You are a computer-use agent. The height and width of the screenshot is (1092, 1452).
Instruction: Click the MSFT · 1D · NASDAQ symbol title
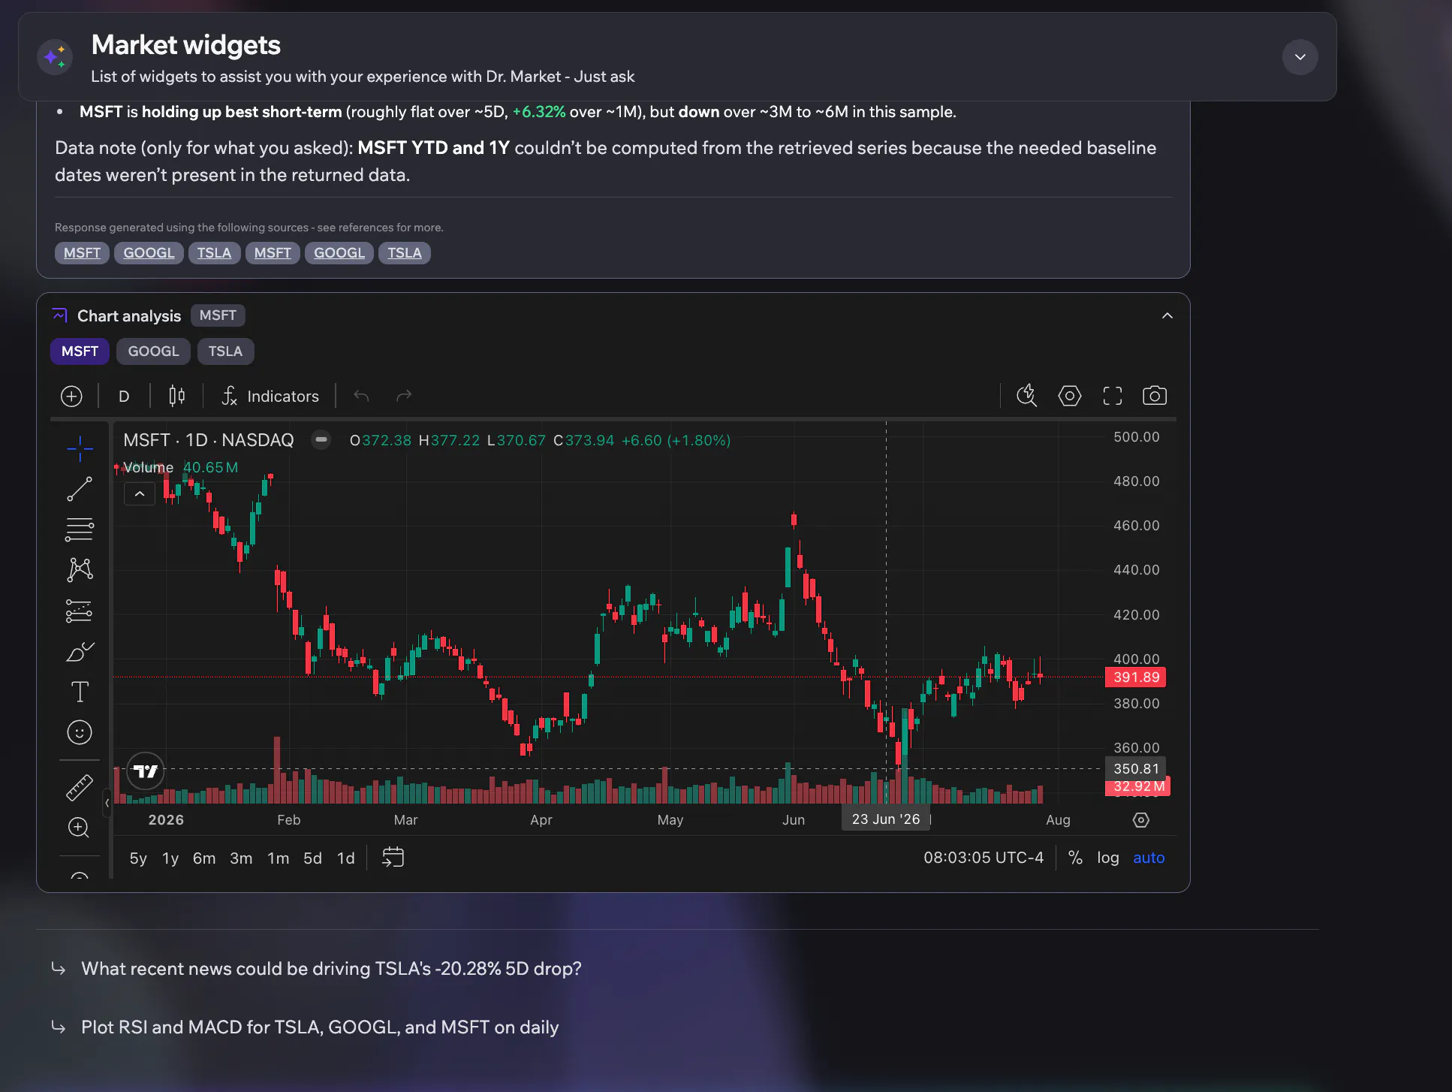209,440
